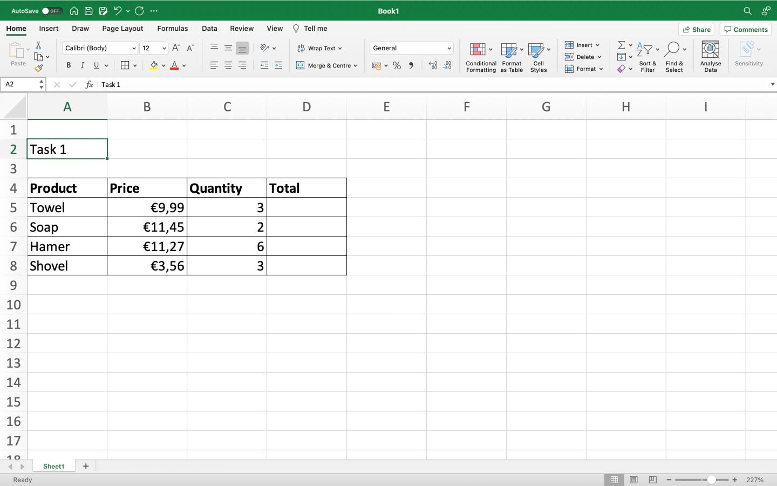Screen dimensions: 777x486
Task: Toggle align right
Action: [x=242, y=65]
